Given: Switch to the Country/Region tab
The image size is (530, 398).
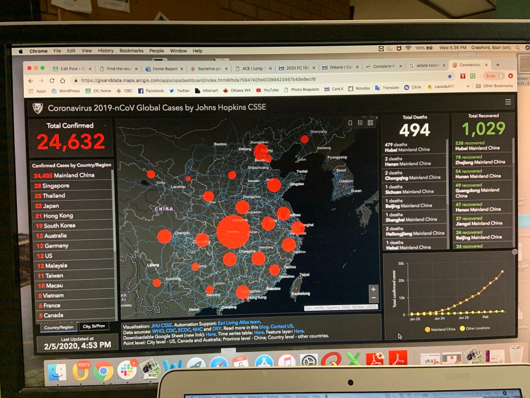Looking at the screenshot, I should 59,327.
